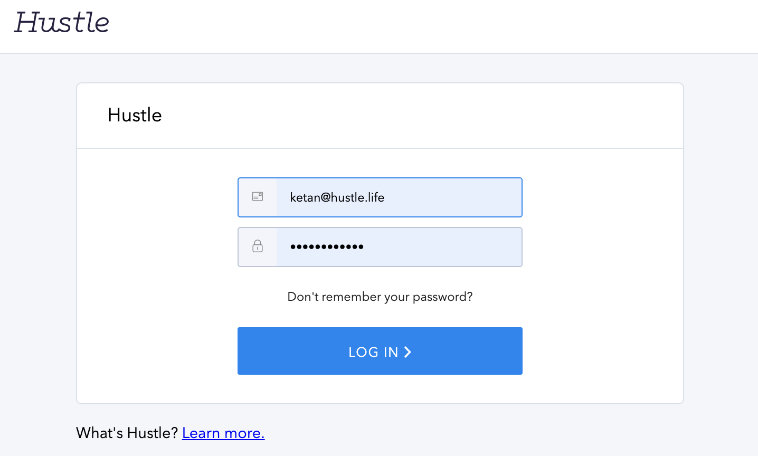Click empty space right of the email field
758x456 pixels.
602,197
